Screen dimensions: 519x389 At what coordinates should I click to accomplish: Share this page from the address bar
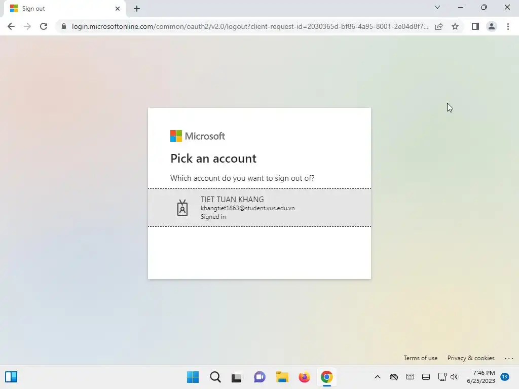439,26
